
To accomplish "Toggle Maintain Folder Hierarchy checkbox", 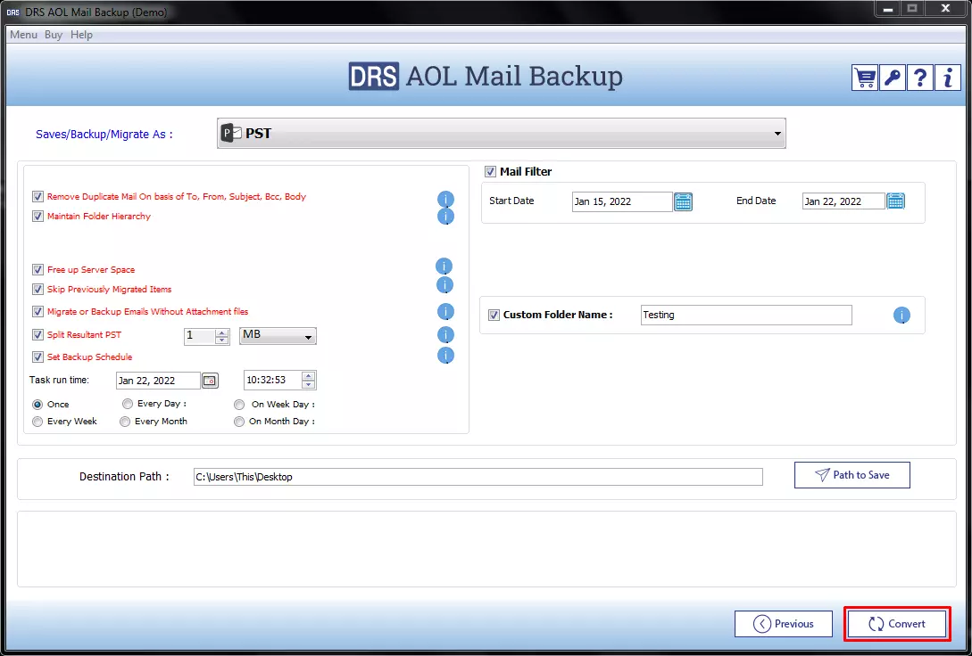I will tap(37, 217).
